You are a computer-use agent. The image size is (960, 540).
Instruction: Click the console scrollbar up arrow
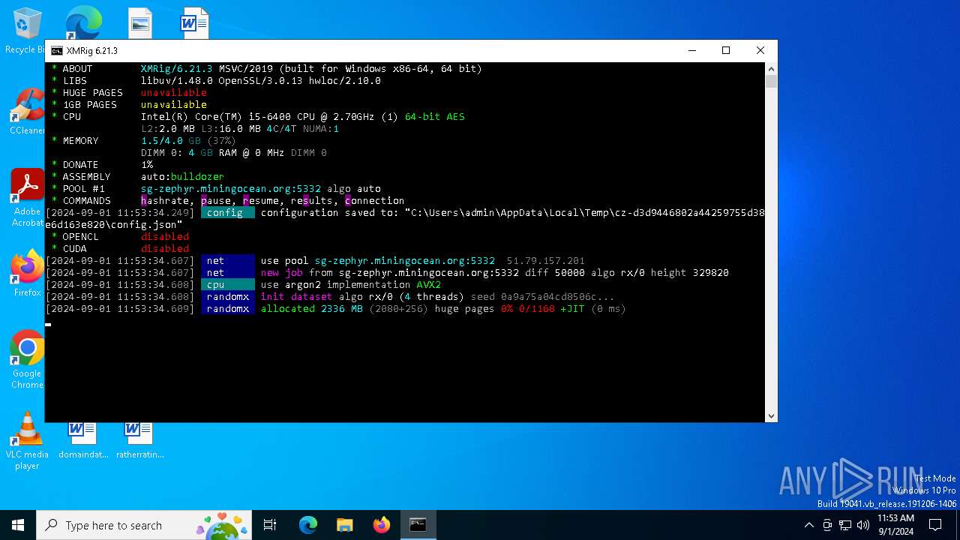click(771, 69)
